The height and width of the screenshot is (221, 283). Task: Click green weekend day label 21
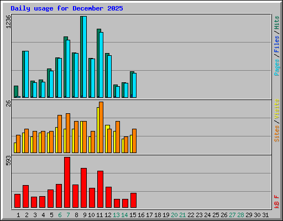click(182, 215)
